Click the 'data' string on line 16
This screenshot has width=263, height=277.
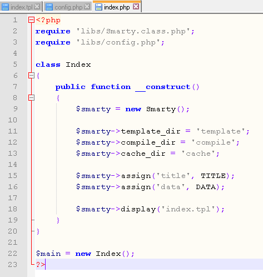pyautogui.click(x=171, y=187)
